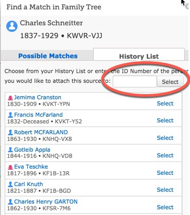This screenshot has width=190, height=215.
Task: Click male icon beside Gotleib Appla
Action: (x=10, y=150)
